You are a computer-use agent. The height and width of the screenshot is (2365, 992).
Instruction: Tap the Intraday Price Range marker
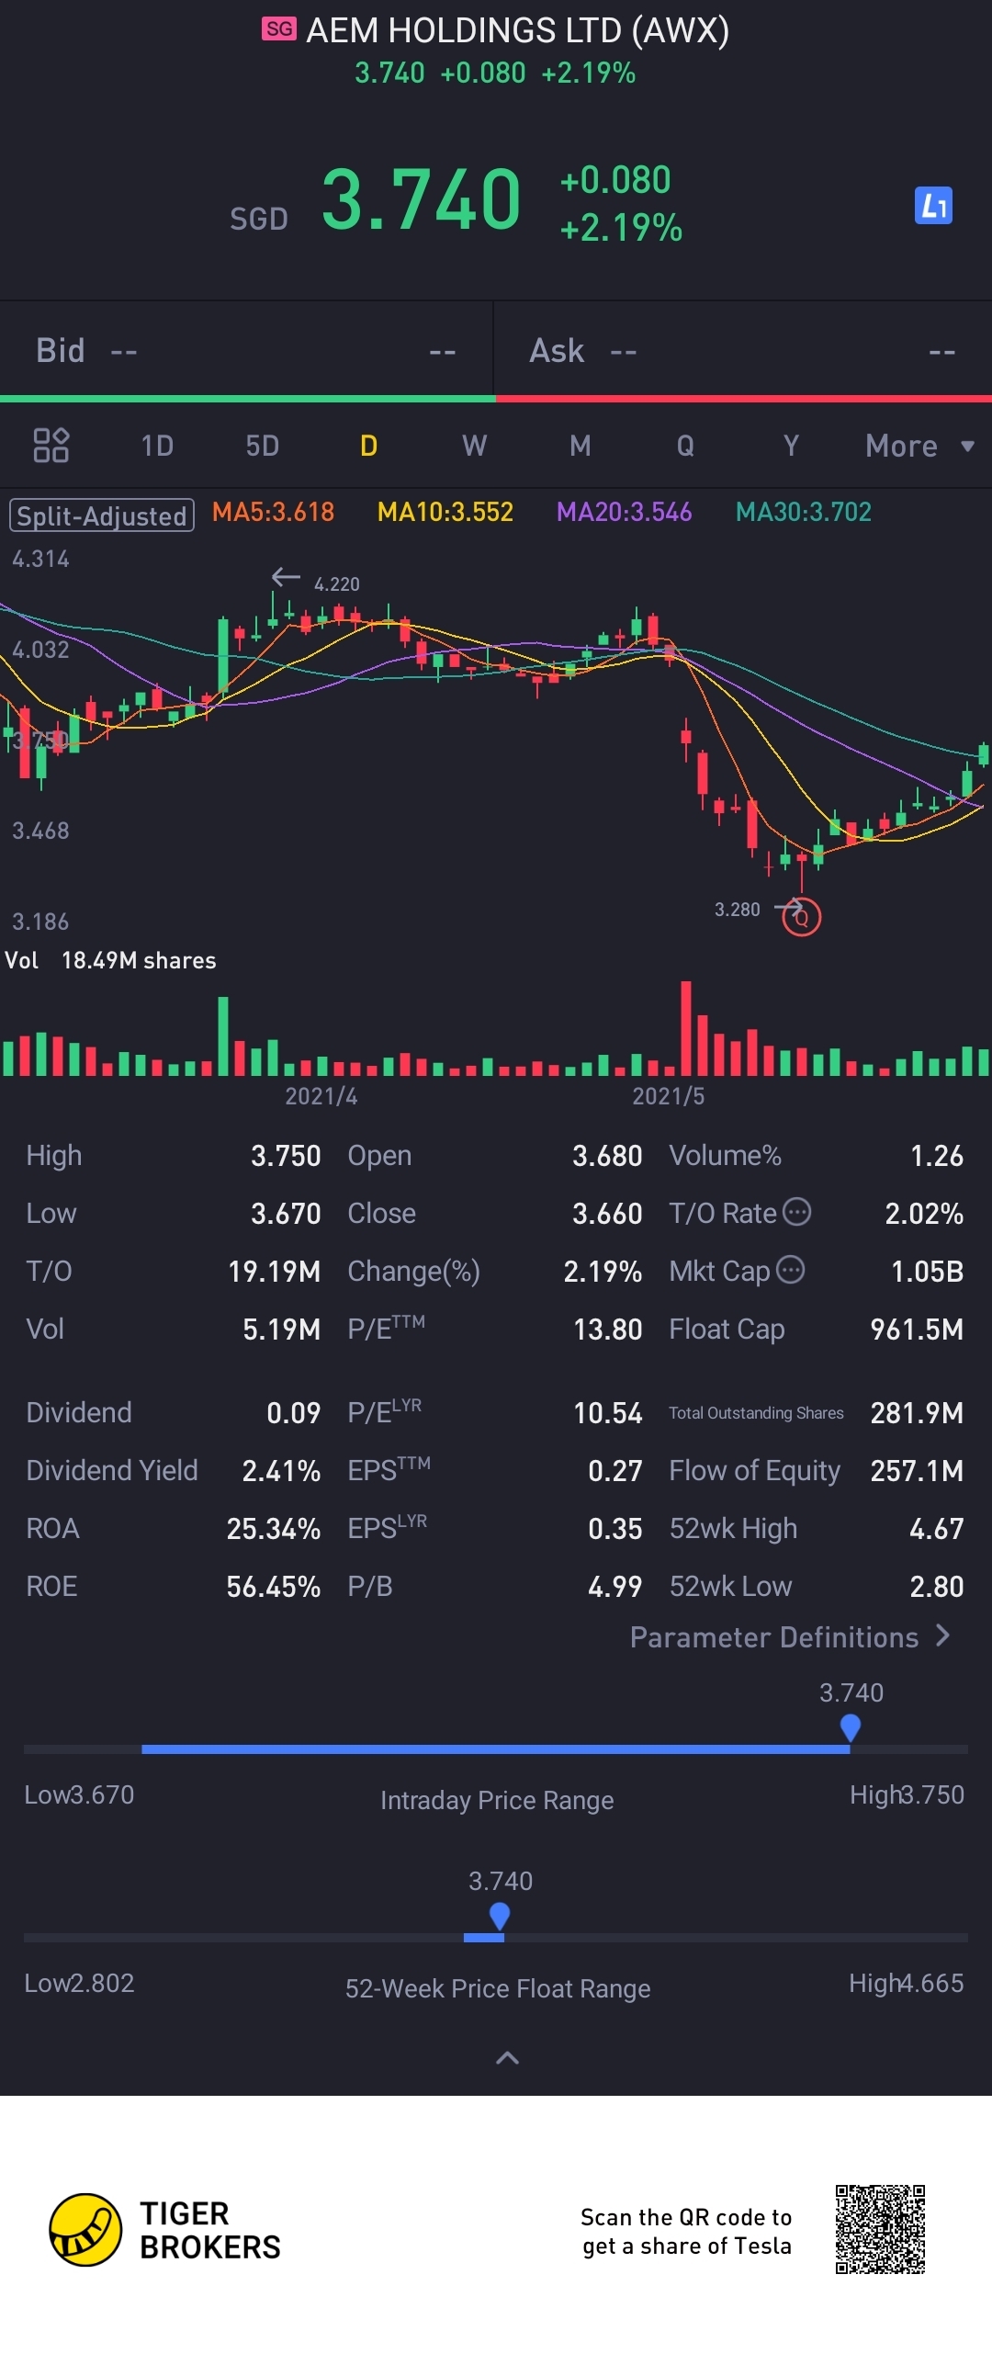click(x=851, y=1728)
